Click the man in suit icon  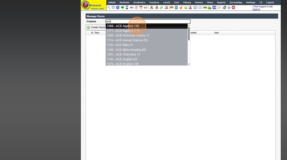[190, 7]
